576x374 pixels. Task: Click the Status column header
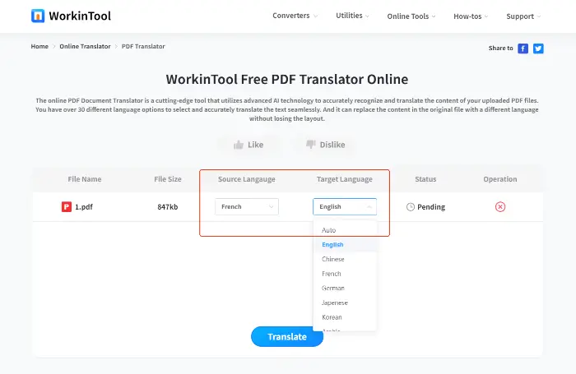pyautogui.click(x=425, y=179)
